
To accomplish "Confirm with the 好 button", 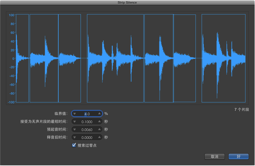I will (x=238, y=157).
